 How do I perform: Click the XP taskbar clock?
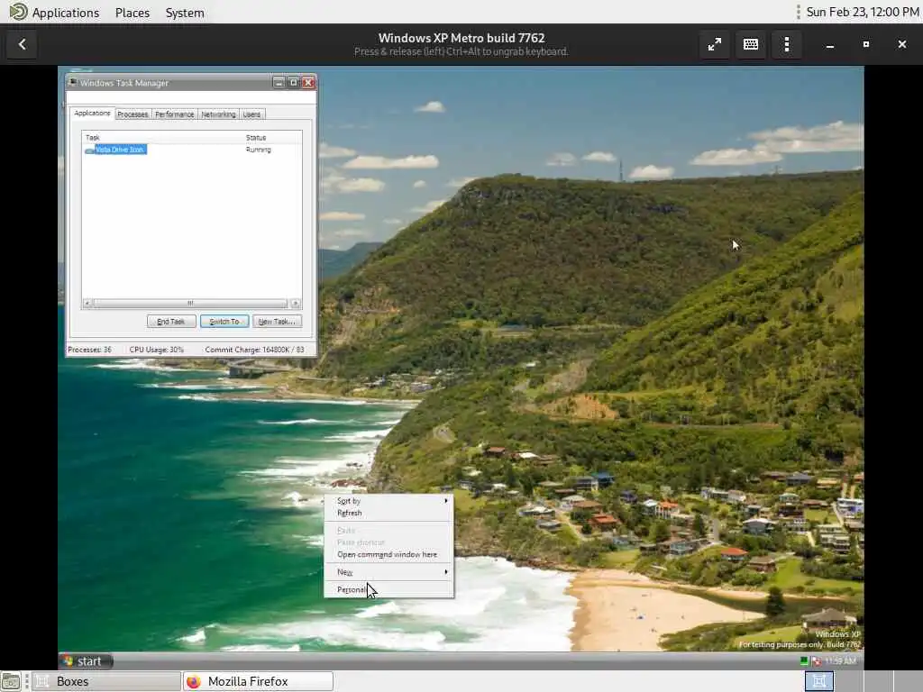click(841, 660)
